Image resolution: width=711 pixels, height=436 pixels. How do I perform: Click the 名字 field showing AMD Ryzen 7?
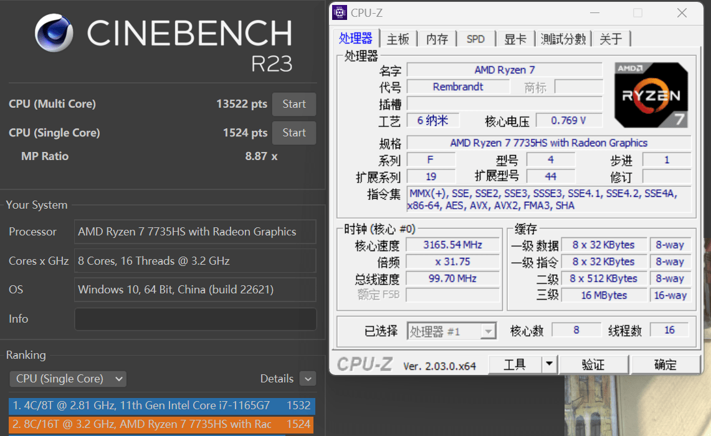(x=505, y=70)
